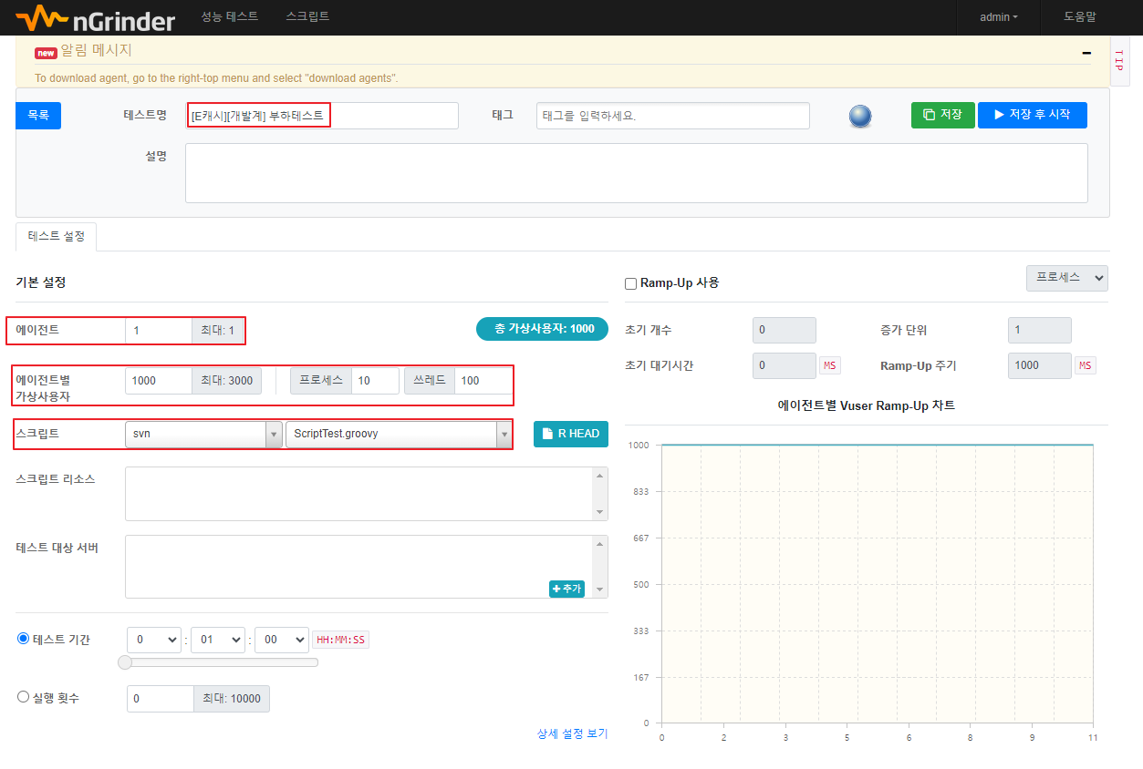Open the duration hours dropdown
The height and width of the screenshot is (769, 1143).
154,640
